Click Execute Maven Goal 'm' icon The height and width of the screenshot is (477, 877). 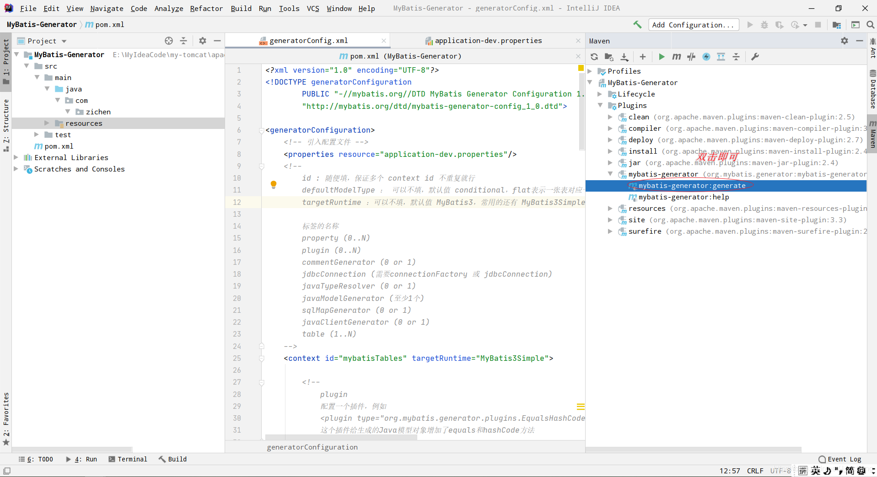(677, 57)
